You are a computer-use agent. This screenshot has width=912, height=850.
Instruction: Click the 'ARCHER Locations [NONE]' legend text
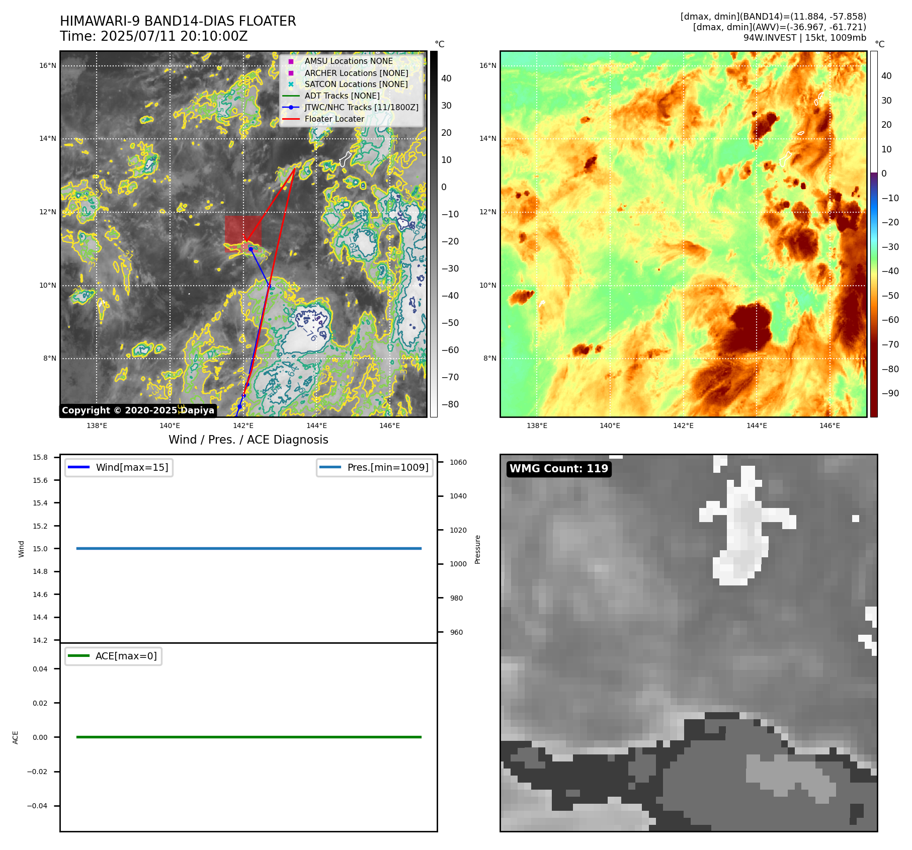(x=357, y=73)
